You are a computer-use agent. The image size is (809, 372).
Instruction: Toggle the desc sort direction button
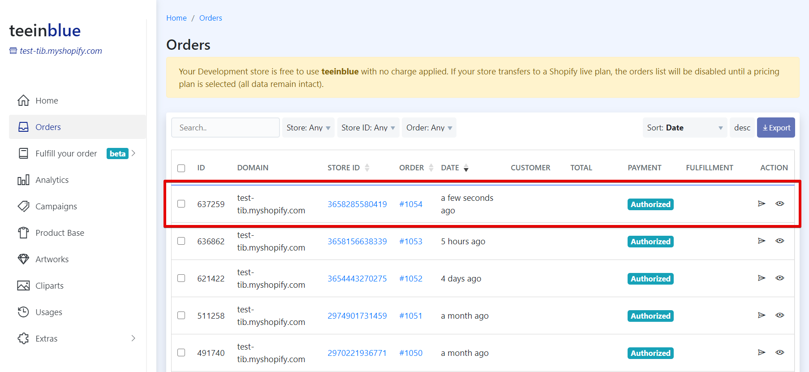coord(742,128)
